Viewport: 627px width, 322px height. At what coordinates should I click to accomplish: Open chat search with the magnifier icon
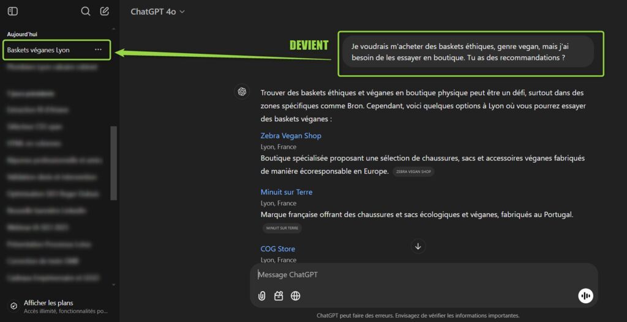pyautogui.click(x=86, y=12)
